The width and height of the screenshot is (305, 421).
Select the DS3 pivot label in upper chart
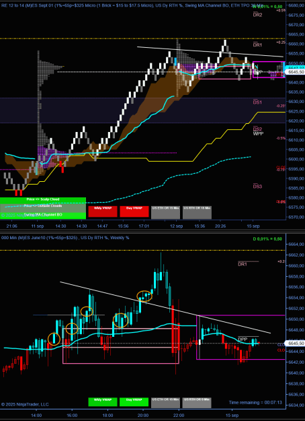coord(257,187)
